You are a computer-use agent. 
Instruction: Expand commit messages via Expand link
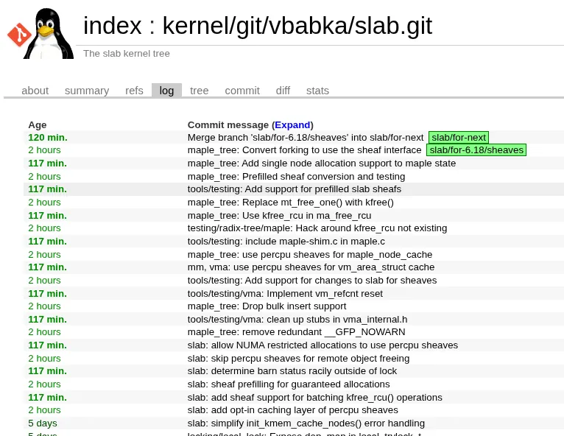coord(292,125)
